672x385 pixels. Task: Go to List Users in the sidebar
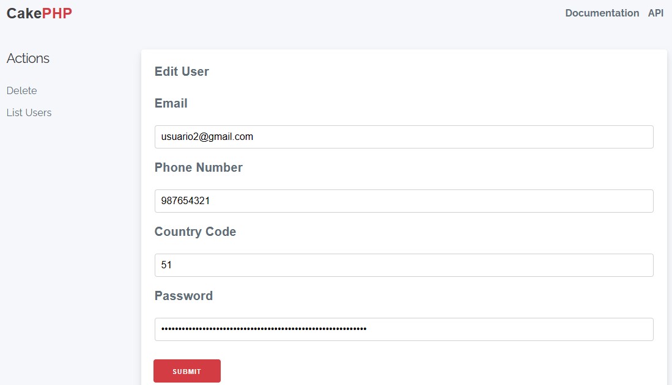tap(29, 112)
